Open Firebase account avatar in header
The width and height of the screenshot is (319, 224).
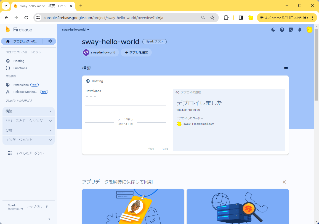[x=309, y=30]
